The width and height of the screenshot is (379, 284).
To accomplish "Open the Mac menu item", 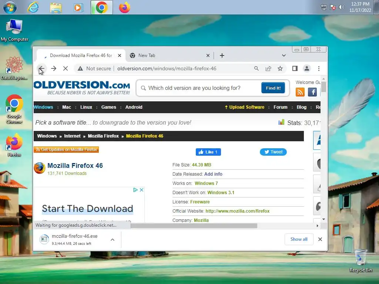I will tap(67, 107).
